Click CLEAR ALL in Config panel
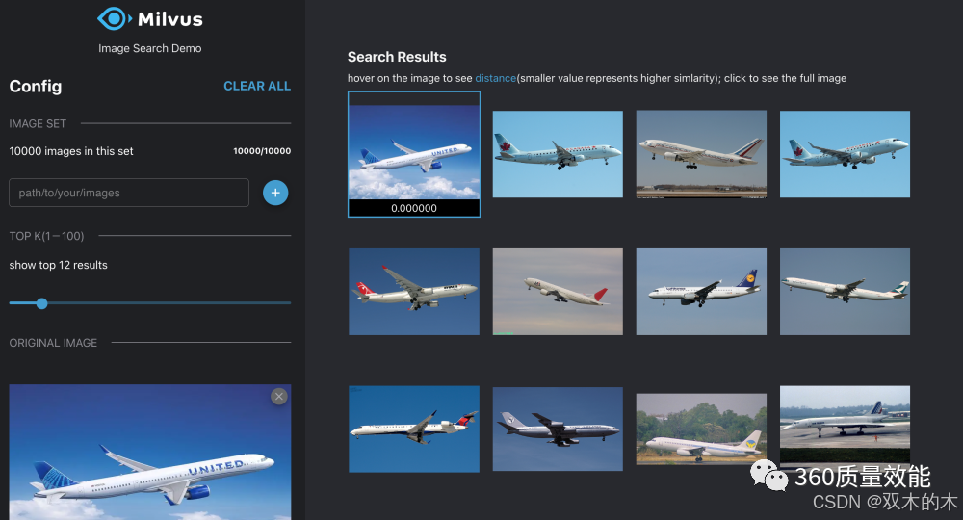Screen dimensions: 963x520 pyautogui.click(x=257, y=86)
